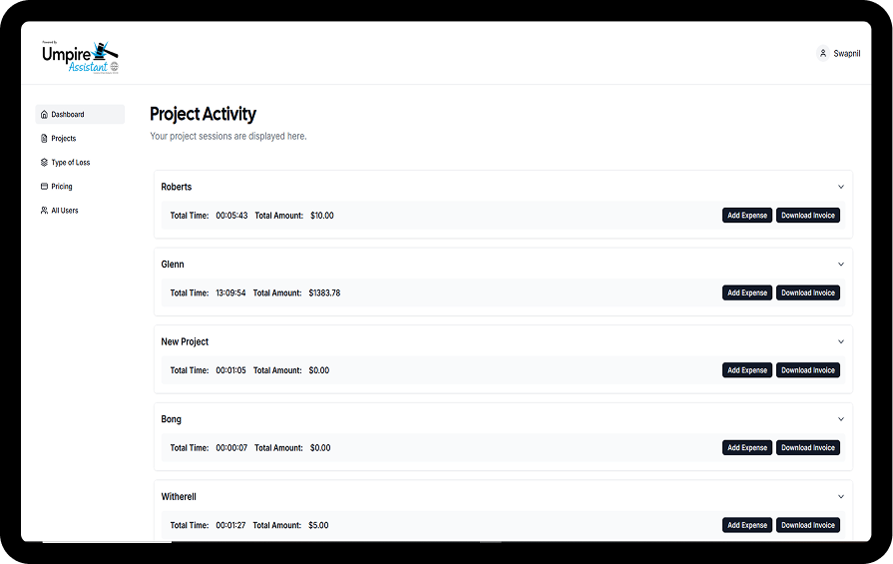Image resolution: width=893 pixels, height=564 pixels.
Task: Click the Pricing card icon
Action: click(x=44, y=187)
